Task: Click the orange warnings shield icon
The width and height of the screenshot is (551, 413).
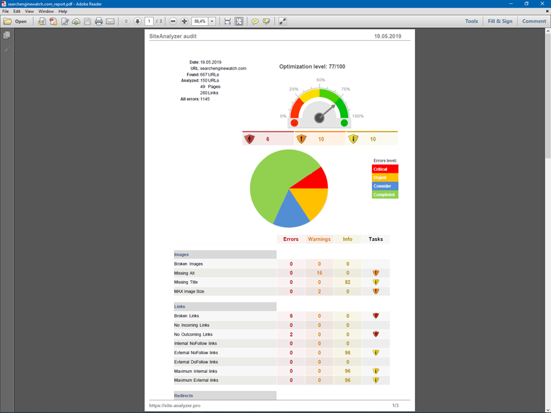Action: click(x=301, y=139)
